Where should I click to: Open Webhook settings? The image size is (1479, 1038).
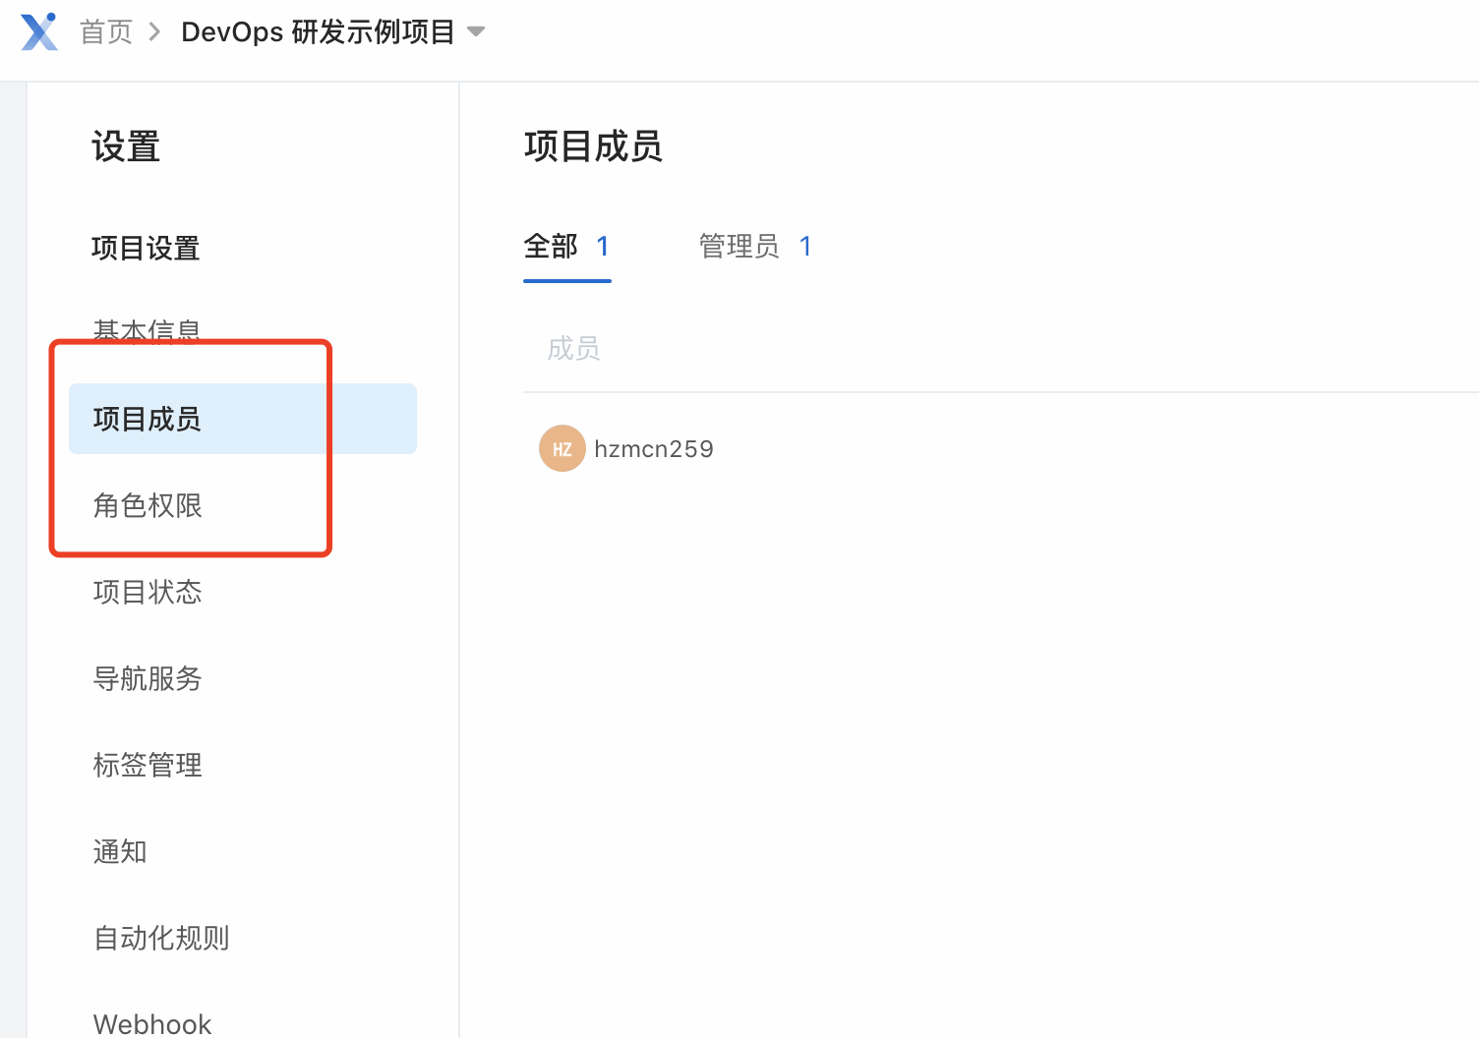(x=152, y=1023)
